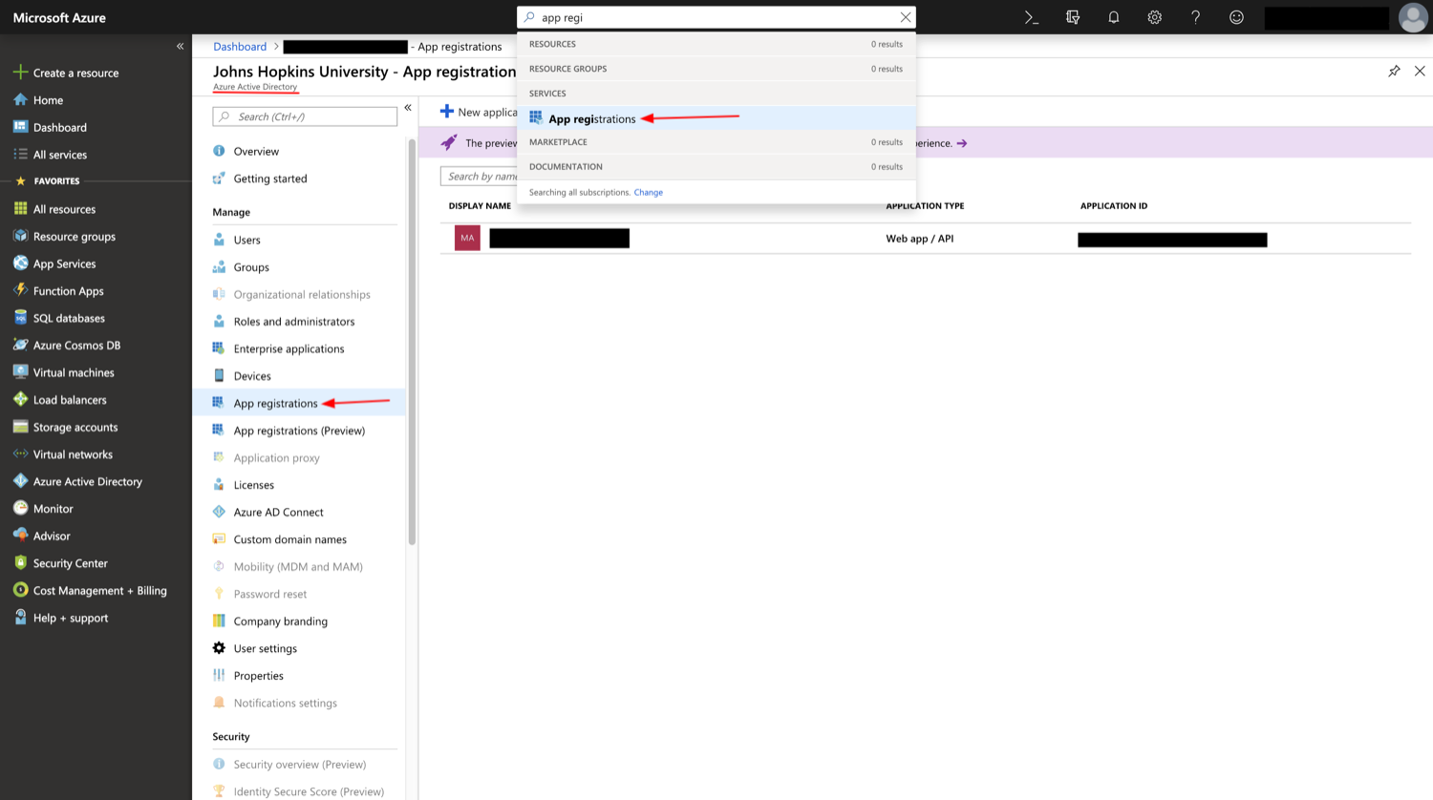The width and height of the screenshot is (1433, 800).
Task: Send feedback via smiley icon
Action: click(1236, 17)
